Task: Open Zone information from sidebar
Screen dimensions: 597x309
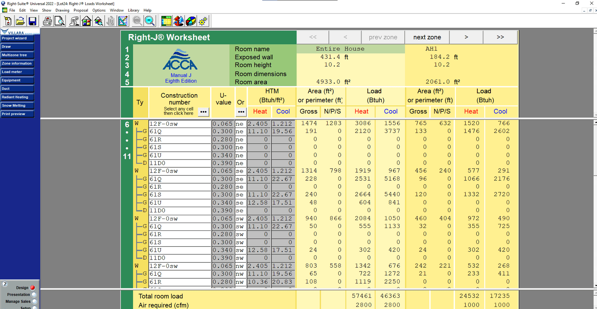Action: (x=17, y=63)
